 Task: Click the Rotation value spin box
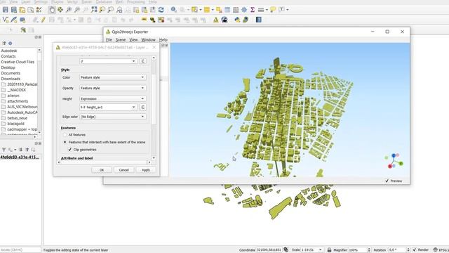tap(399, 250)
